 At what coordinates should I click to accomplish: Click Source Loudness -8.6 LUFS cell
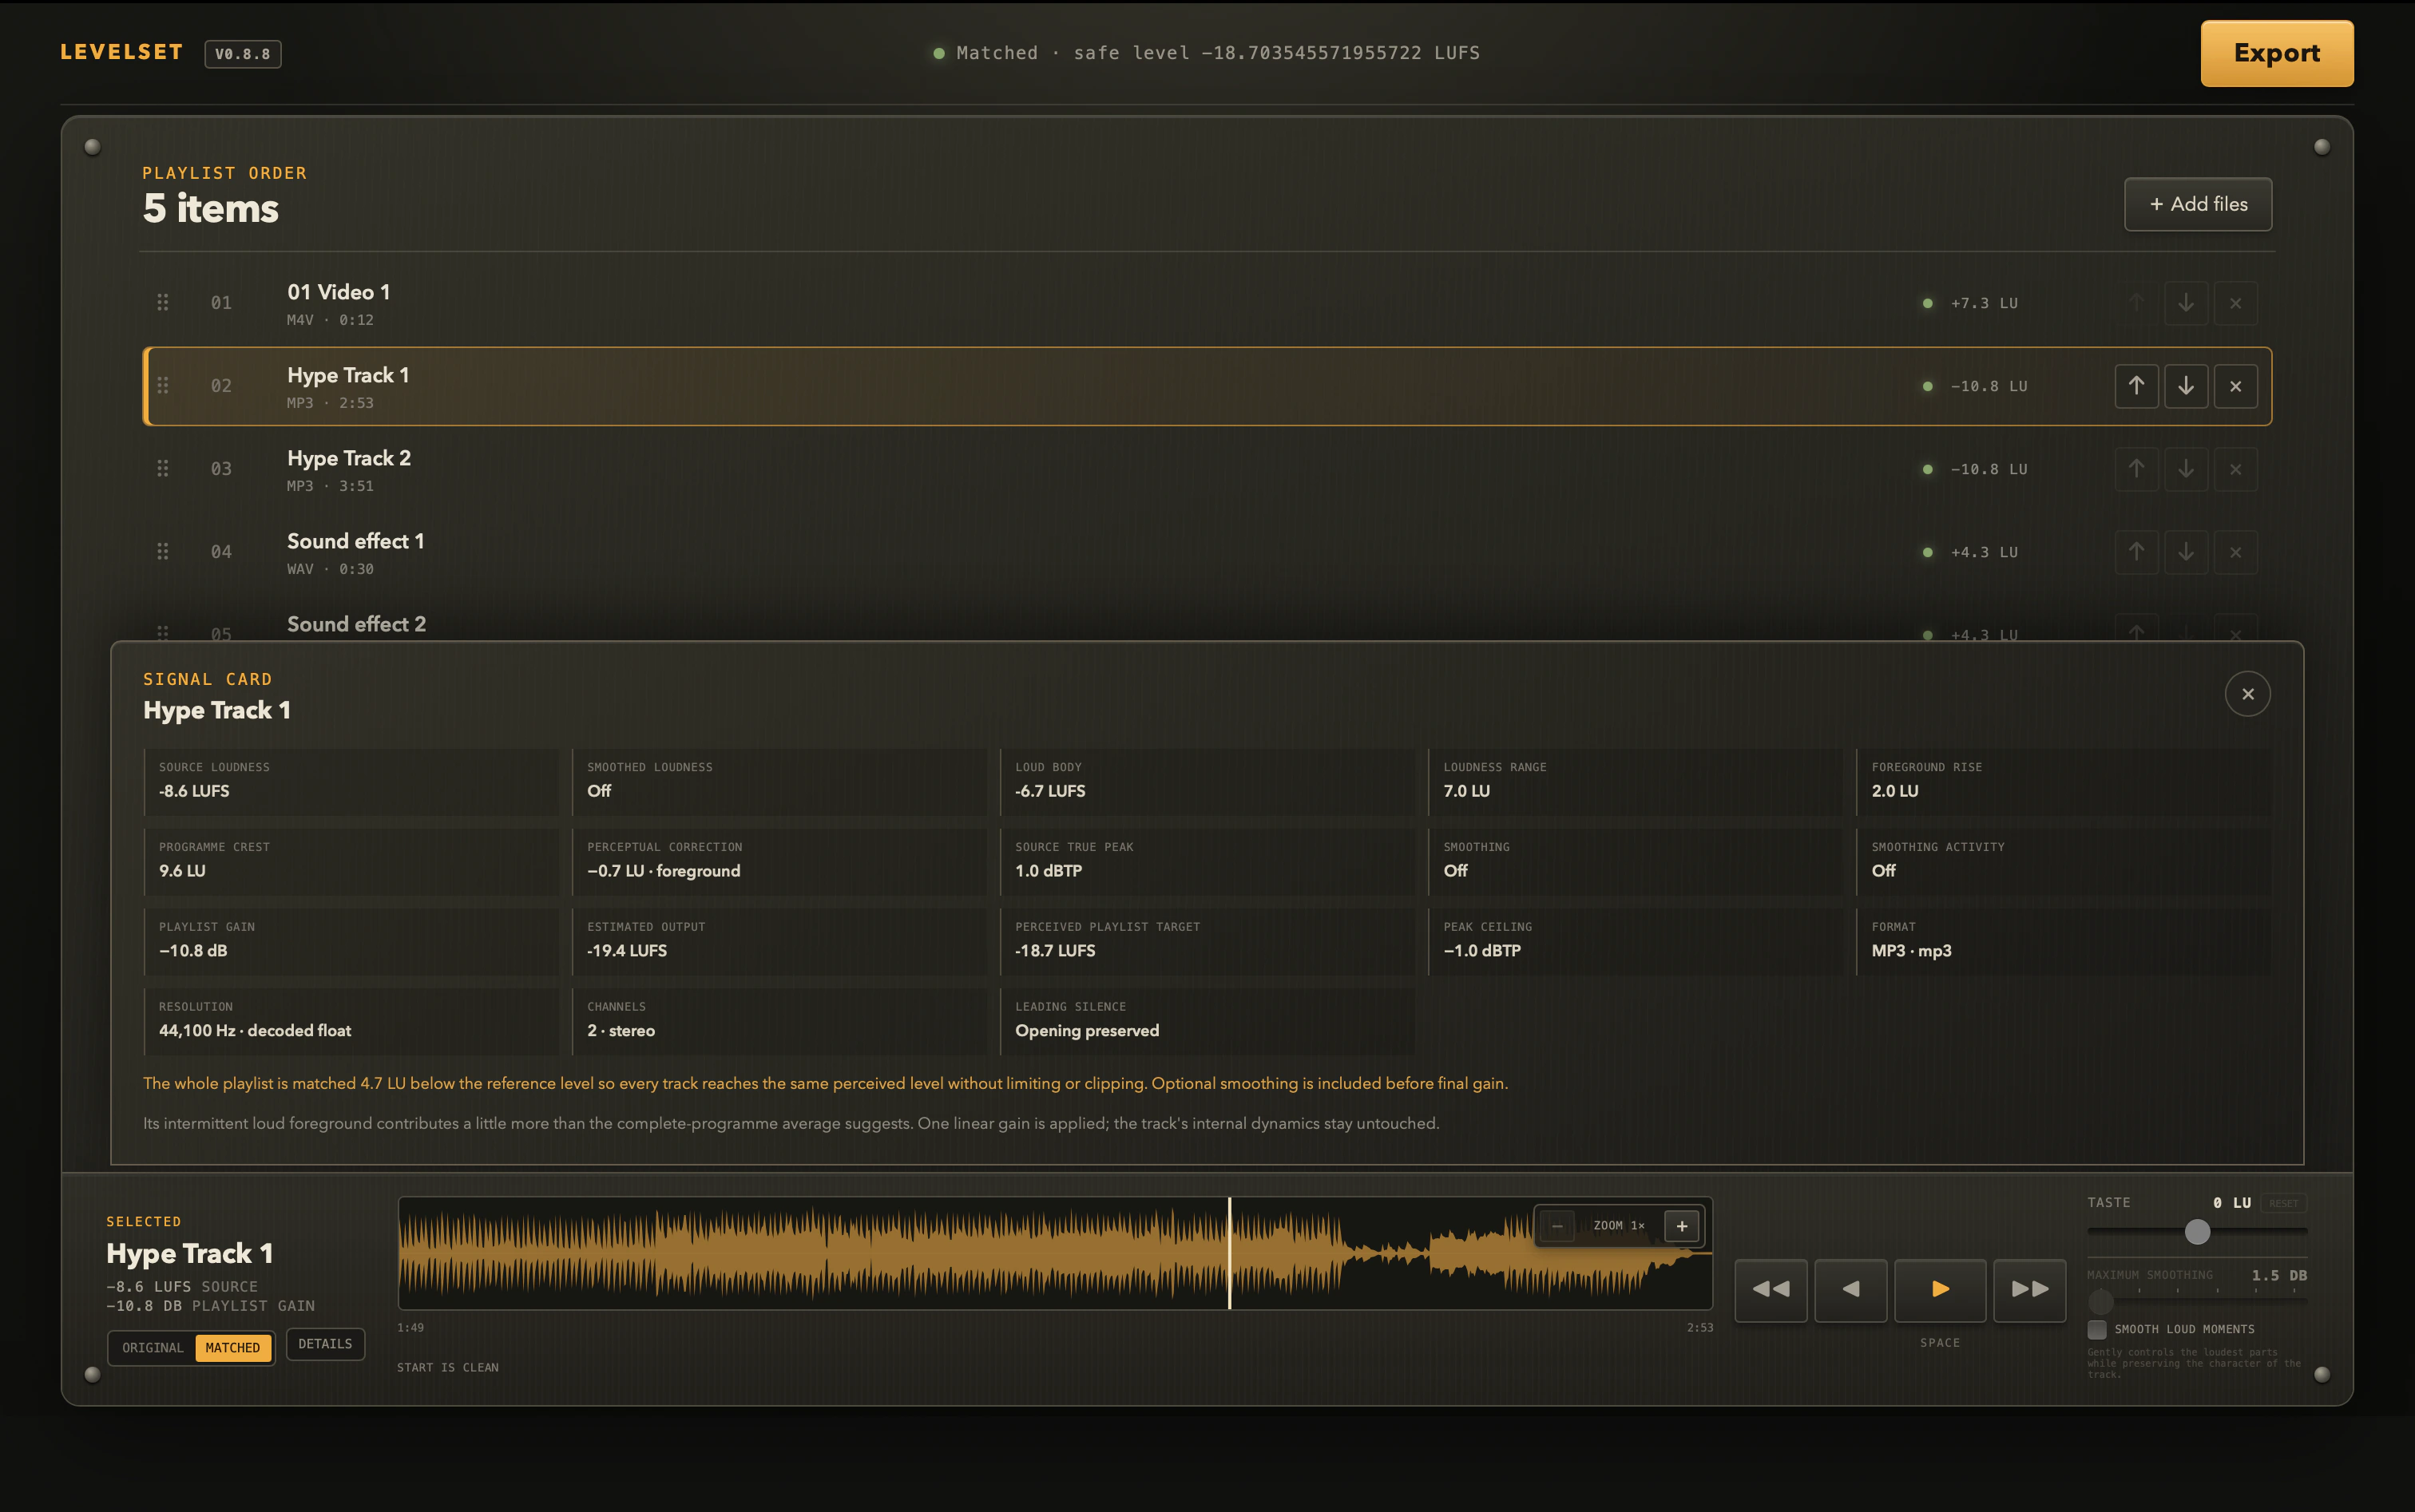click(x=352, y=782)
